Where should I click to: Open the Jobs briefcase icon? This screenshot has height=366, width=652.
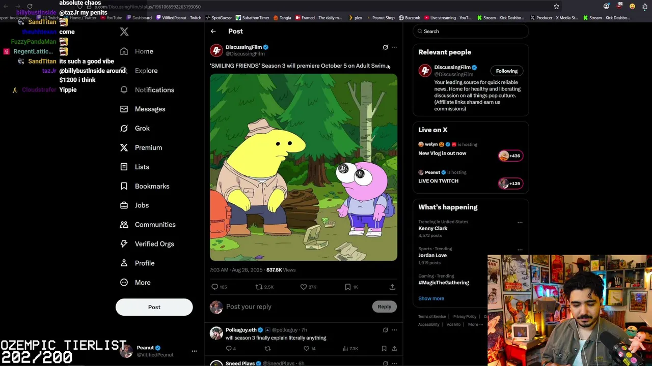[x=124, y=205]
